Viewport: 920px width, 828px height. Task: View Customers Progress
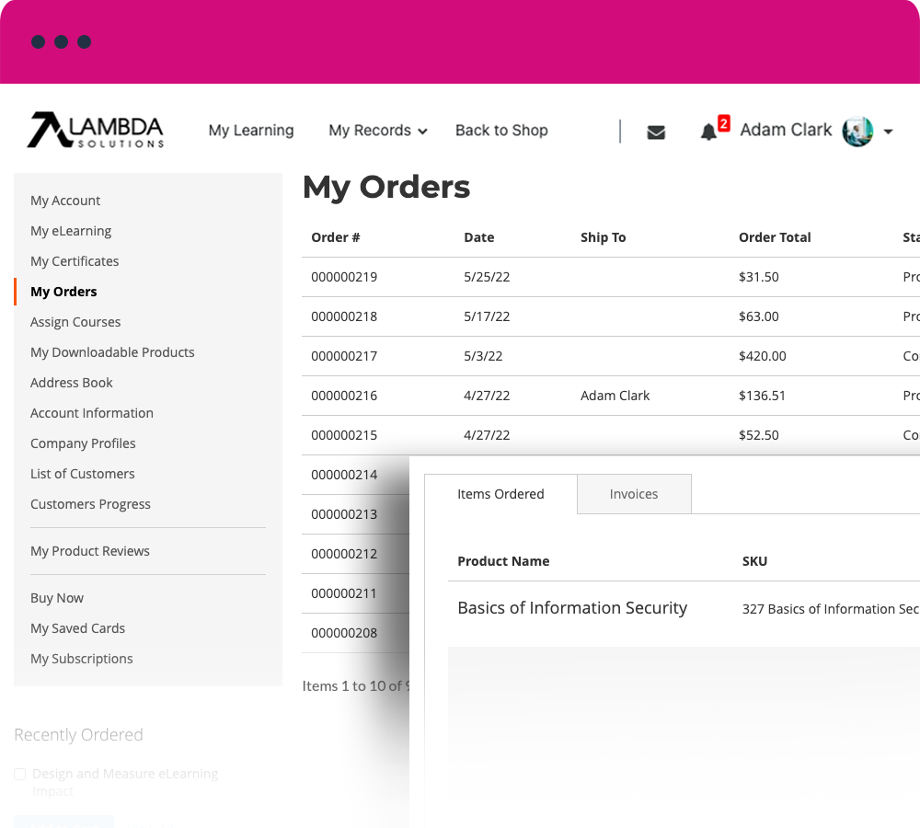pos(90,504)
